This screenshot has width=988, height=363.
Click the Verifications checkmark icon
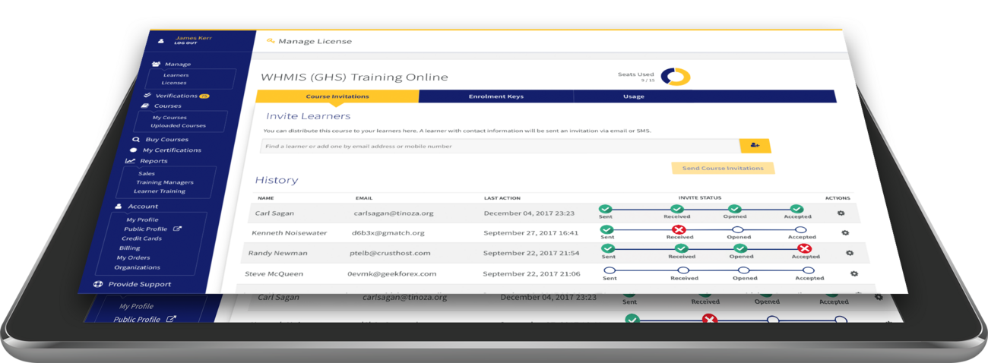click(147, 96)
